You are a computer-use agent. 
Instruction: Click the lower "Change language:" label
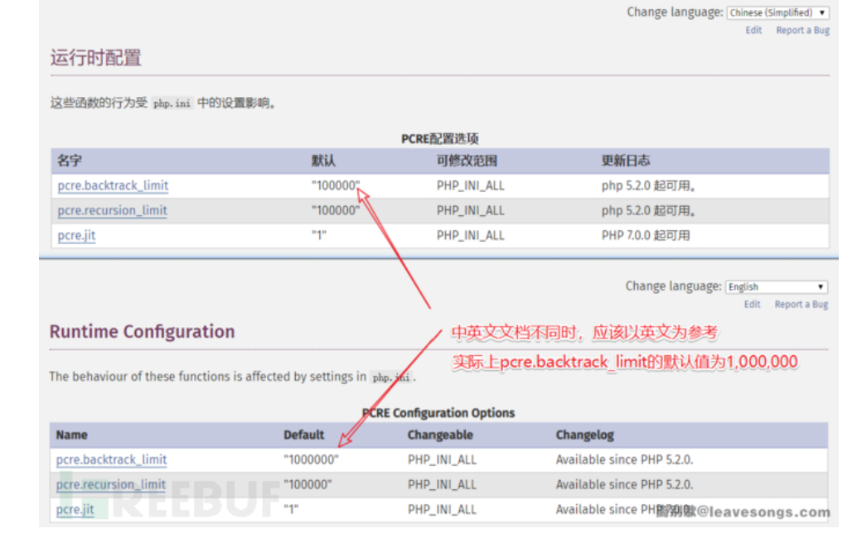(x=673, y=286)
